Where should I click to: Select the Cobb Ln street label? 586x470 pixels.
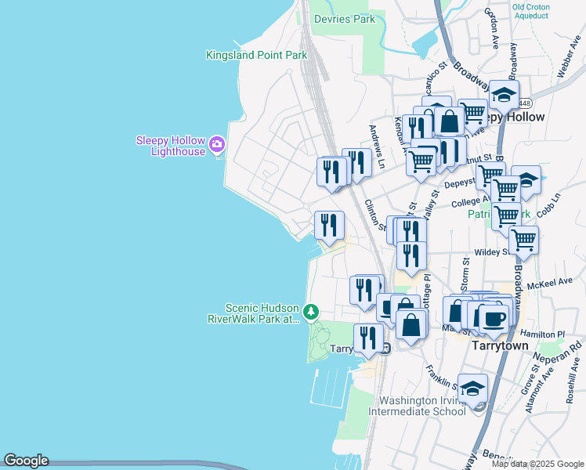click(548, 205)
